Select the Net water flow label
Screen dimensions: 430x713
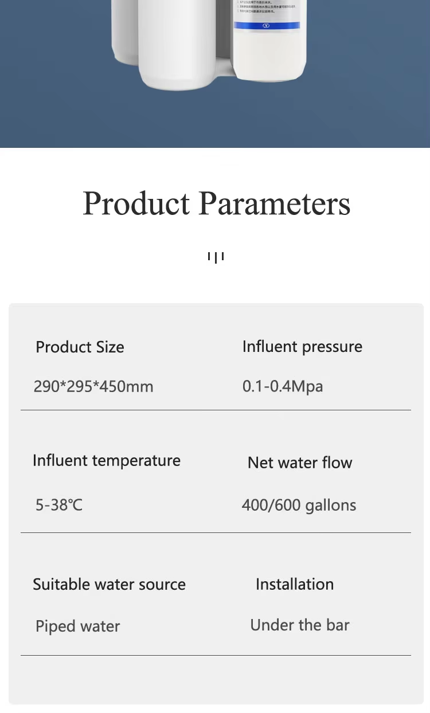click(x=300, y=463)
